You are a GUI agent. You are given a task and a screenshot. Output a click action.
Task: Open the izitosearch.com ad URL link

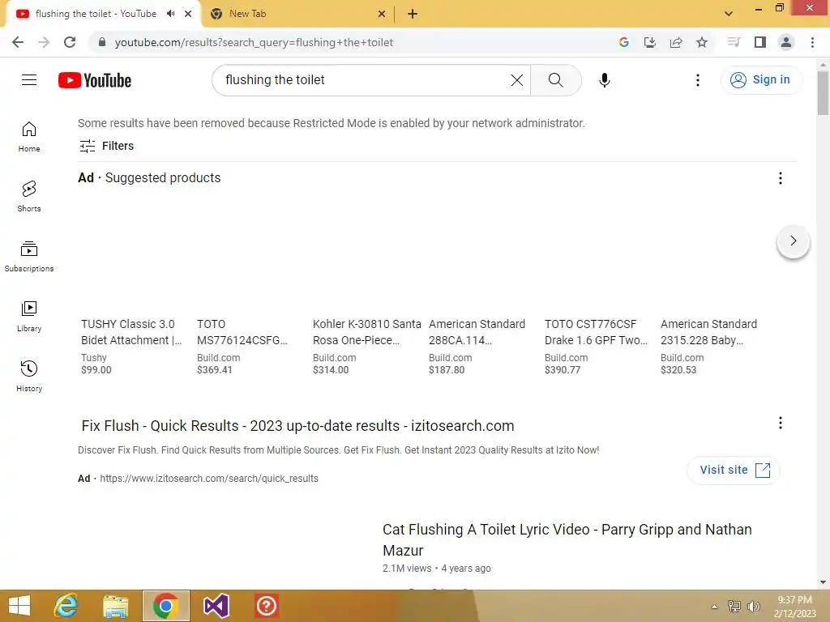pyautogui.click(x=209, y=478)
